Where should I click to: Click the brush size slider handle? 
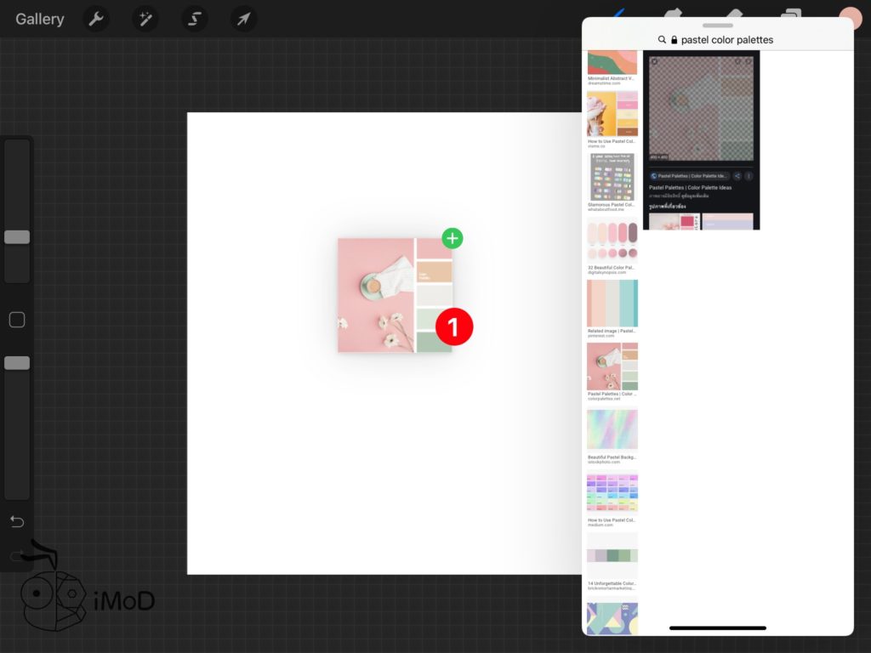[17, 237]
